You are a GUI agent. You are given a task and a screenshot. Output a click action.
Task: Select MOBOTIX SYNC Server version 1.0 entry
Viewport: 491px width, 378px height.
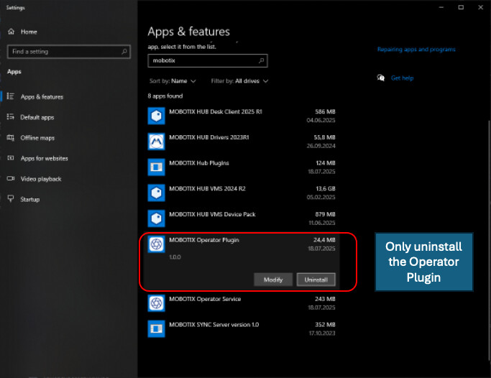coord(242,329)
